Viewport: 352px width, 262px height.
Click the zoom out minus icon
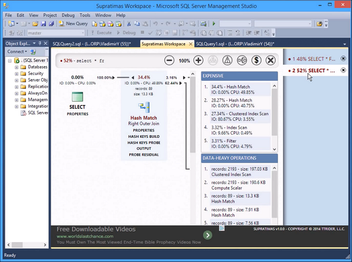(x=169, y=61)
